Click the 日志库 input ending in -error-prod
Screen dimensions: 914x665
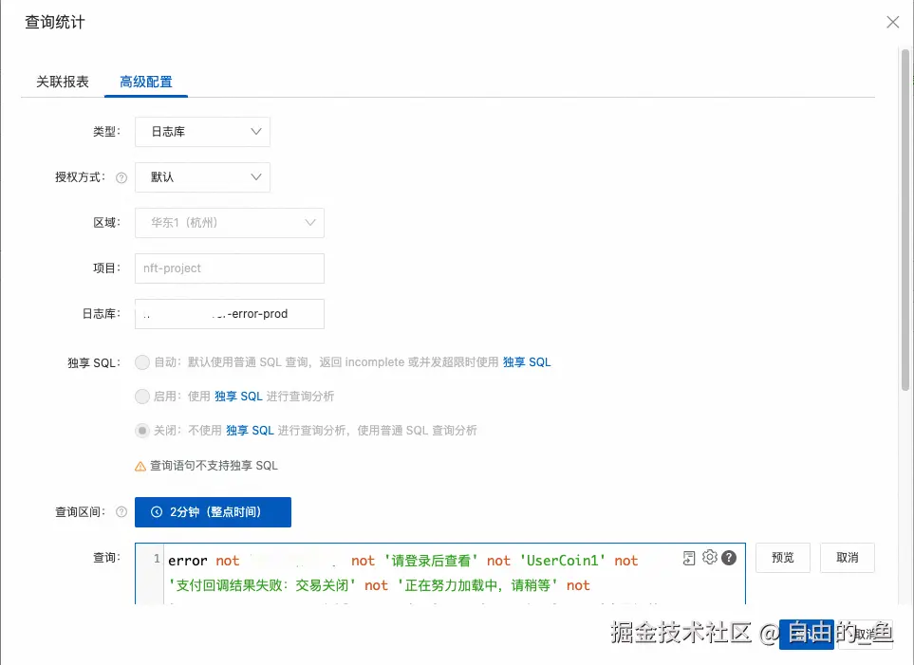point(230,314)
